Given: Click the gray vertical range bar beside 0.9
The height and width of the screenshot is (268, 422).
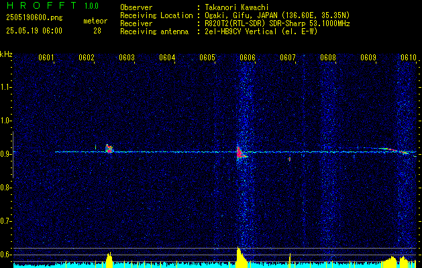Looking at the screenshot, I should 13,155.
